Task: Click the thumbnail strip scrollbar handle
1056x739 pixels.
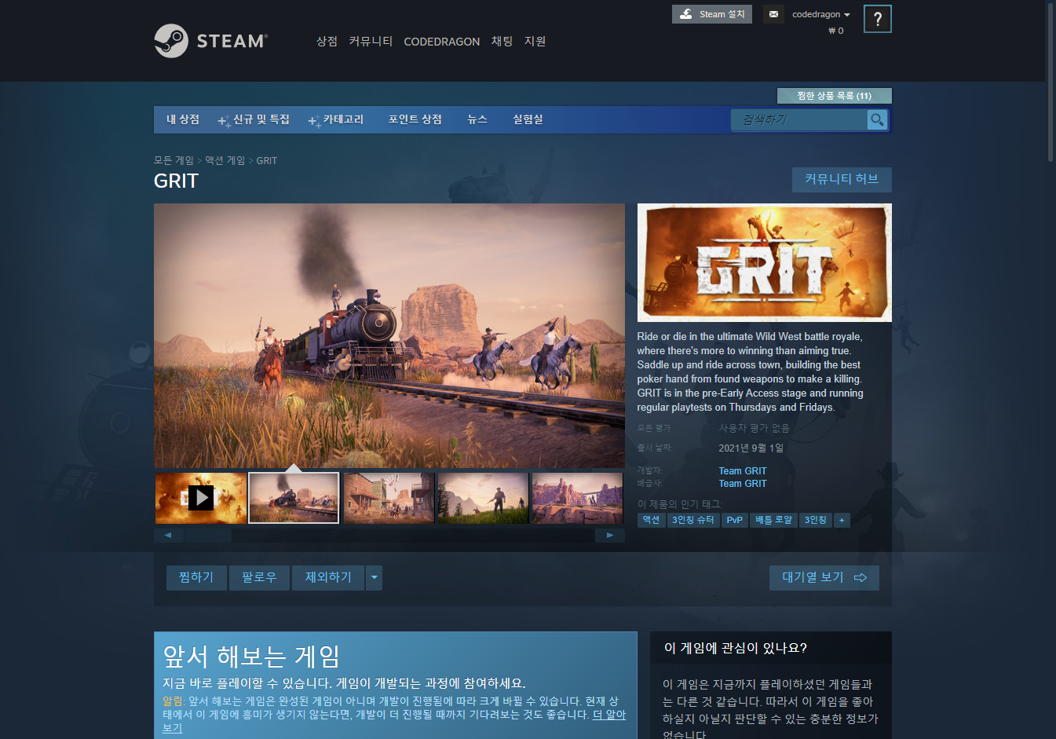Action: [x=208, y=536]
